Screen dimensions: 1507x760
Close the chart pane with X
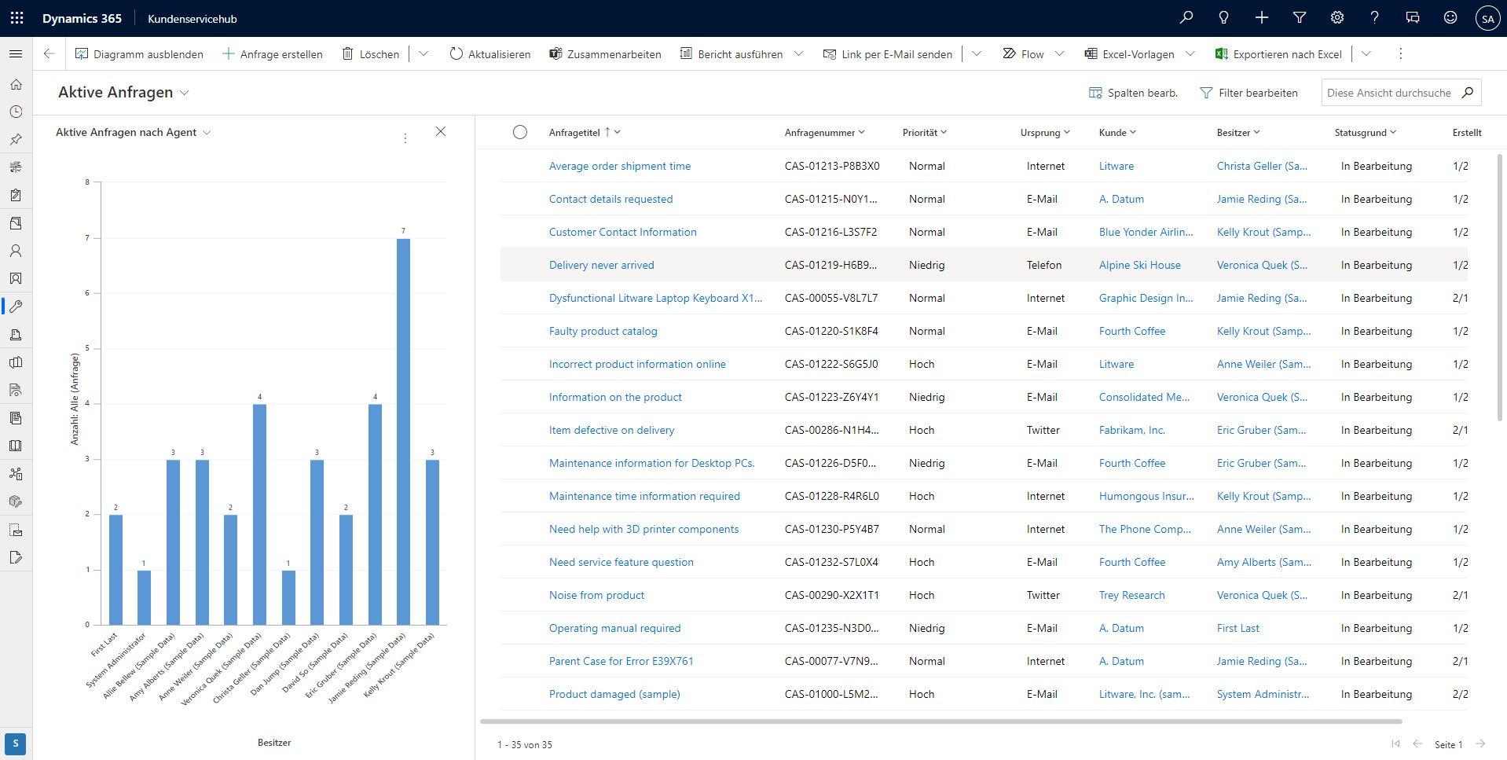pyautogui.click(x=441, y=131)
